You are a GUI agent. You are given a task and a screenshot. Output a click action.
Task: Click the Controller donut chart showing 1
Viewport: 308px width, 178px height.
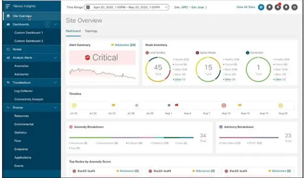[259, 69]
